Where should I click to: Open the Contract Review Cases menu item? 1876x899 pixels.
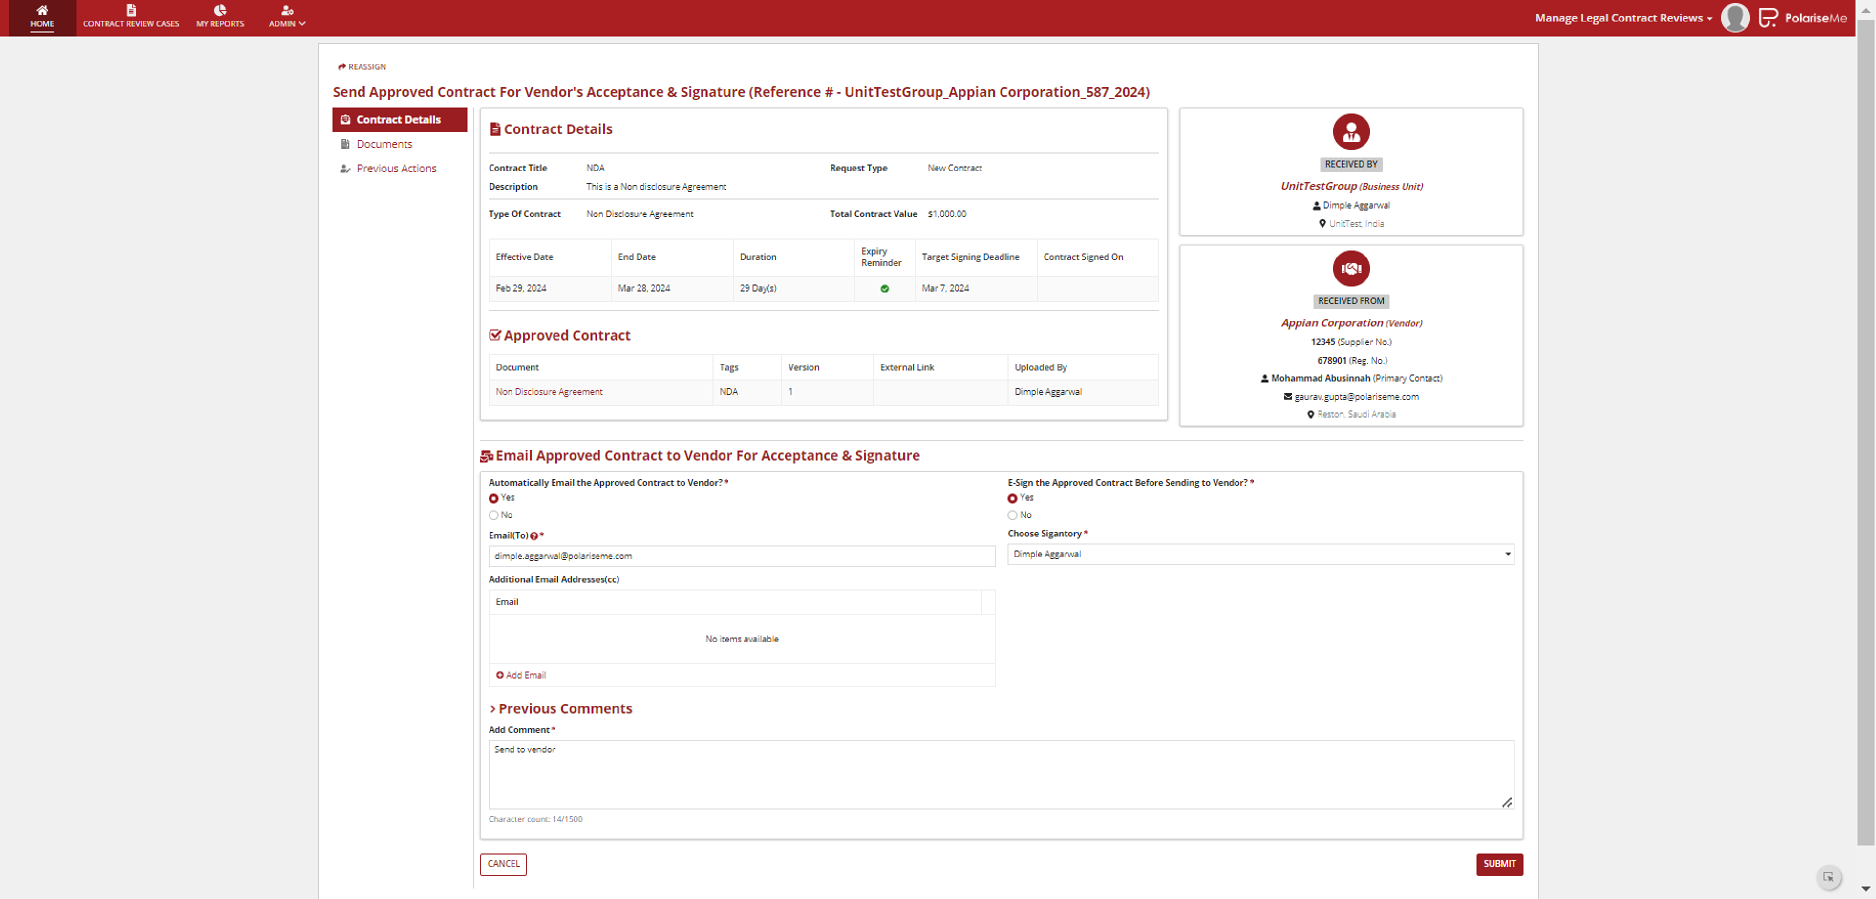[131, 18]
